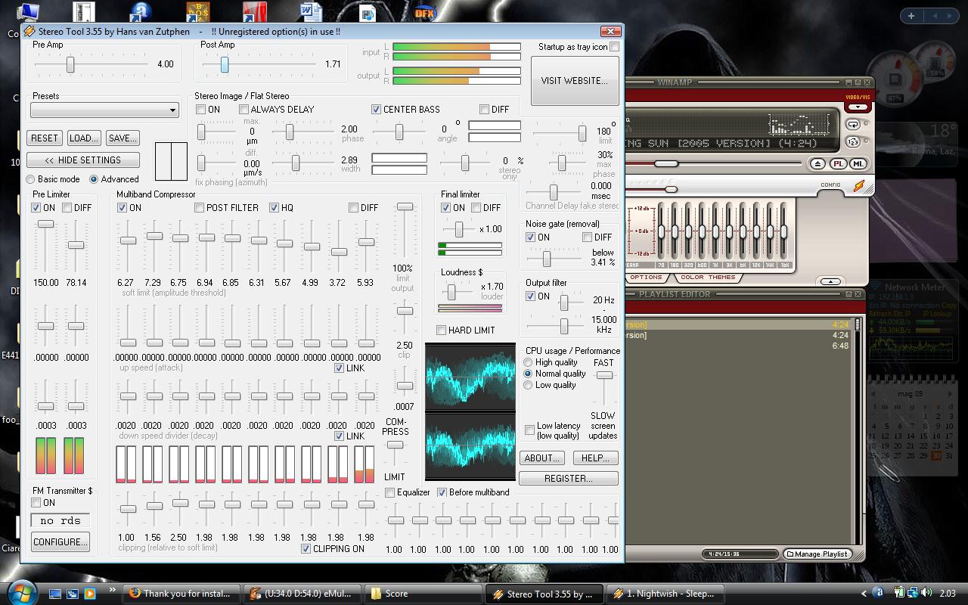Click HIDE SETTINGS button

[82, 160]
